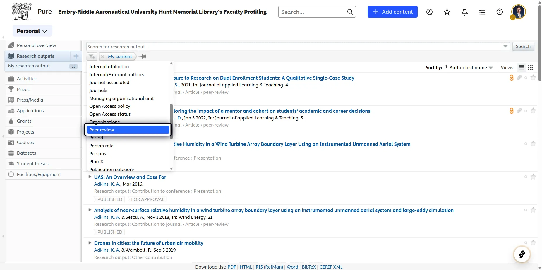Favorite the Analysis of near-surface humidity entry
This screenshot has height=270, width=542.
(533, 210)
